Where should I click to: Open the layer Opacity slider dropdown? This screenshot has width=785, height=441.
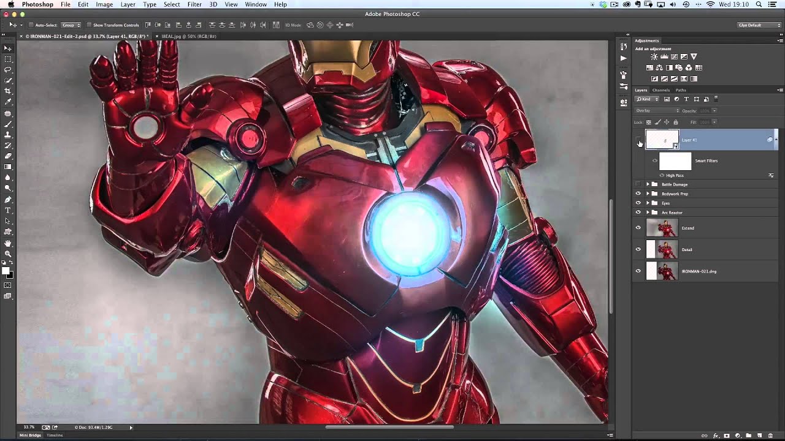point(714,111)
